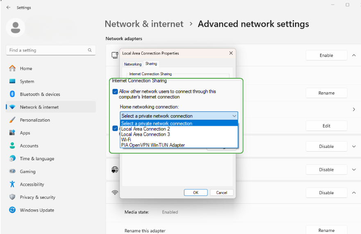This screenshot has width=361, height=234.
Task: Toggle the second checkbox behind dropdown list
Action: [115, 128]
